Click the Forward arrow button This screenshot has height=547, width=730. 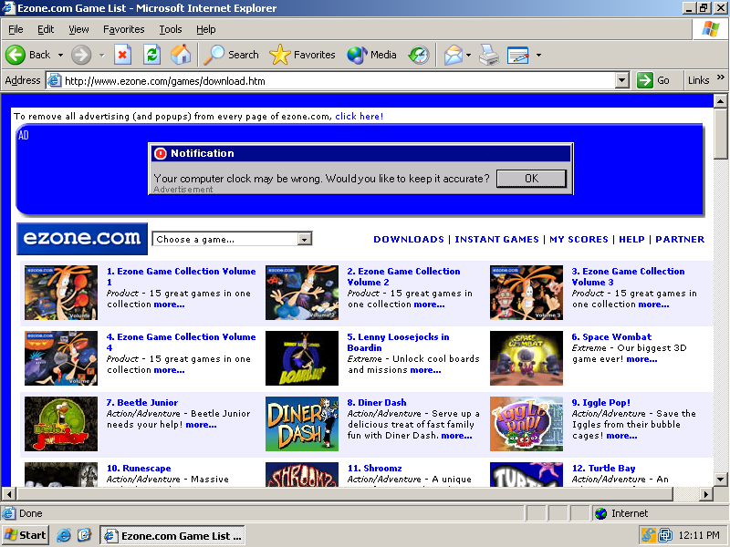(81, 55)
